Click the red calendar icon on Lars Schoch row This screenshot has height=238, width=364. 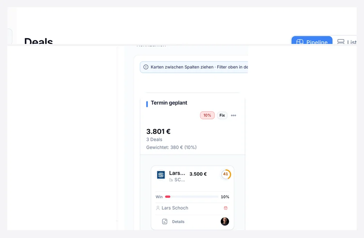226,208
